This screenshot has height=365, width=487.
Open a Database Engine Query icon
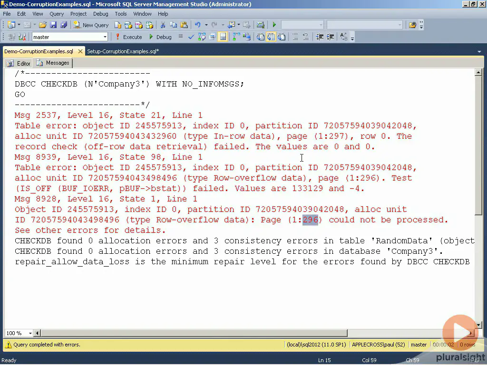tap(118, 25)
